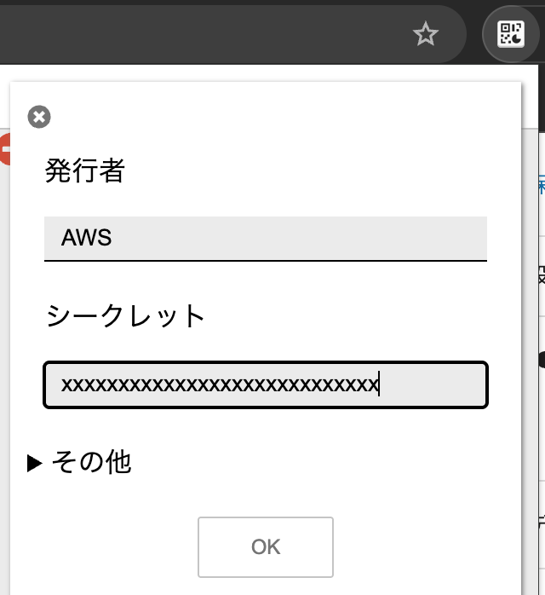Click the bookmark star in the address bar
Screen dimensions: 545x595
425,34
